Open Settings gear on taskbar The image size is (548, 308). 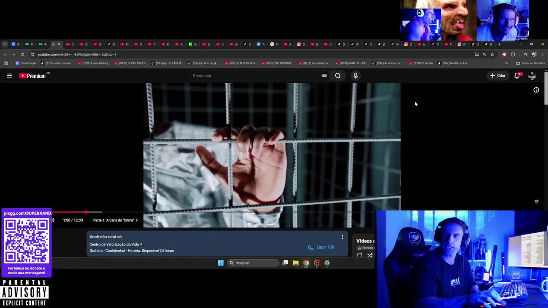pyautogui.click(x=327, y=263)
